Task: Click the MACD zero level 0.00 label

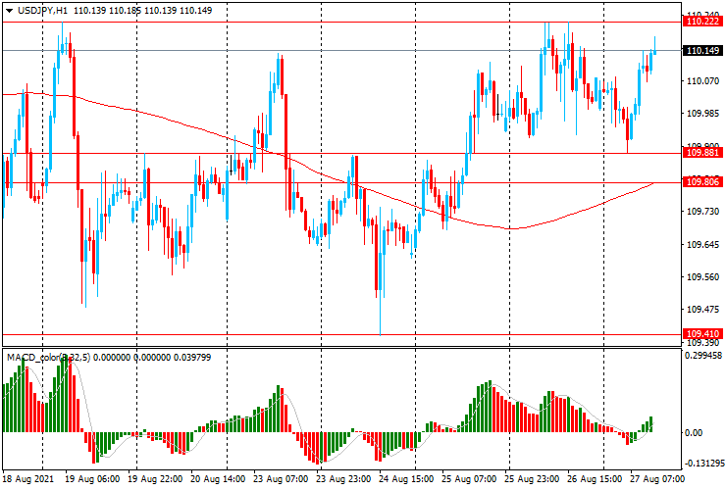Action: pyautogui.click(x=694, y=432)
